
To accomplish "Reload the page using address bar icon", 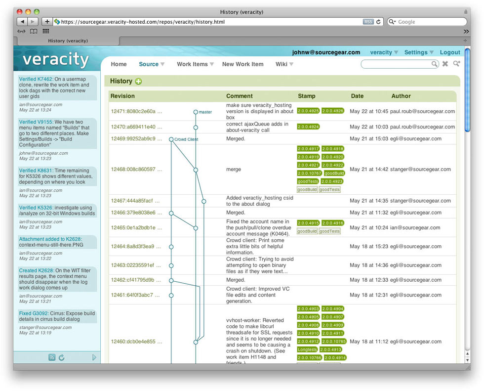I will (x=379, y=22).
